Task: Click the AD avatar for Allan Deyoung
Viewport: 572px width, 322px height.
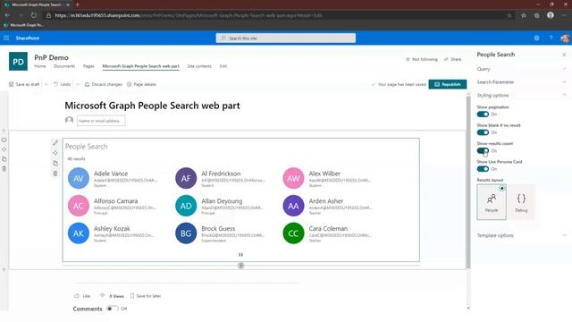Action: point(186,206)
